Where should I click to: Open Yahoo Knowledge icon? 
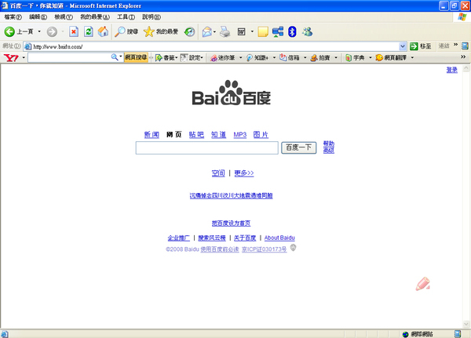[x=250, y=57]
